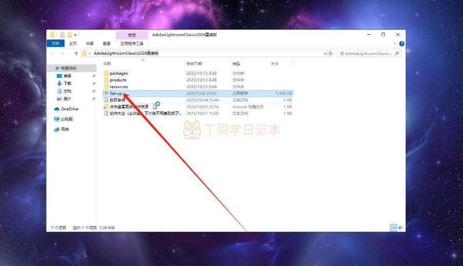Go up one folder level

pos(76,53)
